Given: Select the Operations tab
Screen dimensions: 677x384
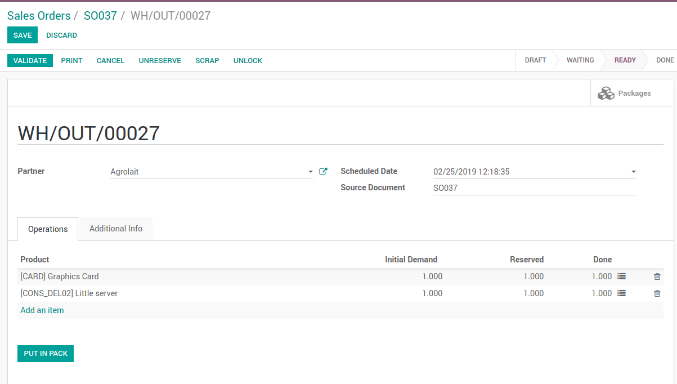Looking at the screenshot, I should pyautogui.click(x=48, y=229).
